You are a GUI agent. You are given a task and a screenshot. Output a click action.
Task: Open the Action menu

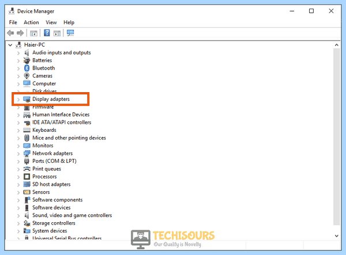click(31, 22)
